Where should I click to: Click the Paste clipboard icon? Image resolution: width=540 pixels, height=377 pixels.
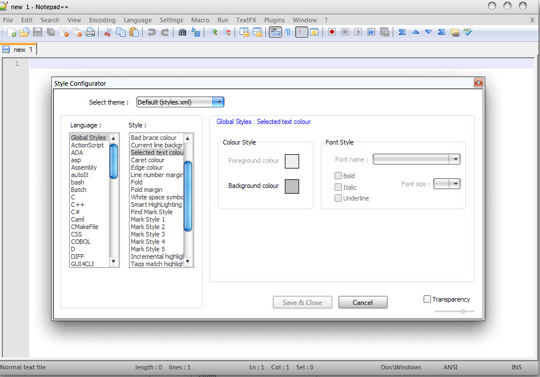point(134,33)
